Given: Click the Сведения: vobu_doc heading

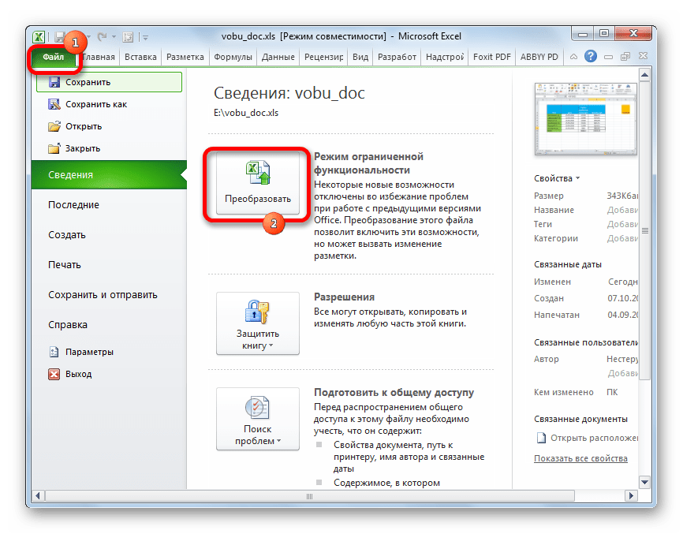Looking at the screenshot, I should coord(289,93).
